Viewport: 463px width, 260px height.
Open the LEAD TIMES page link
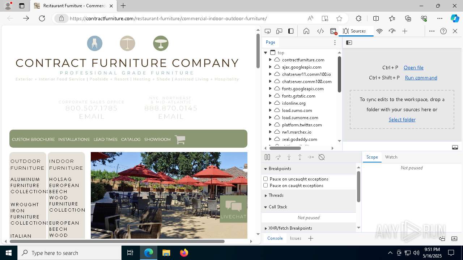(105, 139)
